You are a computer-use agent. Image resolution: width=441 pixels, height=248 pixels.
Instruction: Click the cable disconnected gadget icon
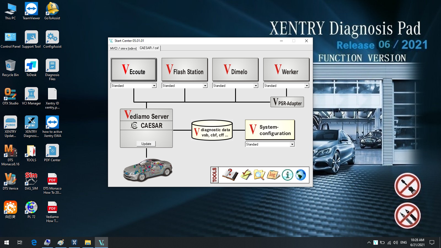[x=407, y=186]
